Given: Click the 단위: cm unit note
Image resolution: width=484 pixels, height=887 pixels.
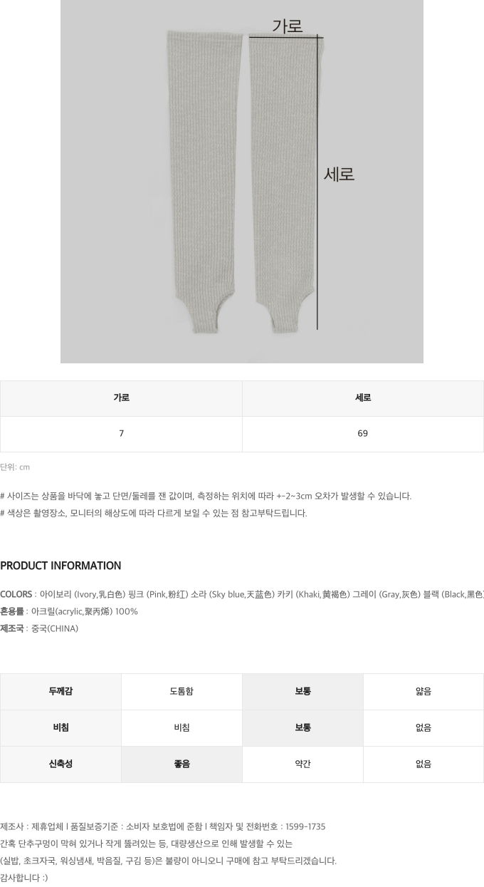Looking at the screenshot, I should (x=15, y=467).
